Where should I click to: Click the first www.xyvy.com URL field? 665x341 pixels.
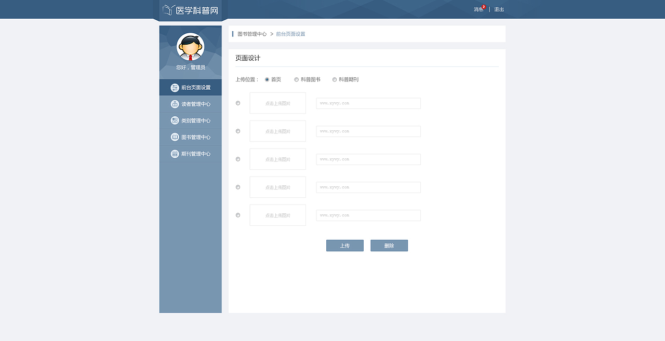tap(368, 103)
